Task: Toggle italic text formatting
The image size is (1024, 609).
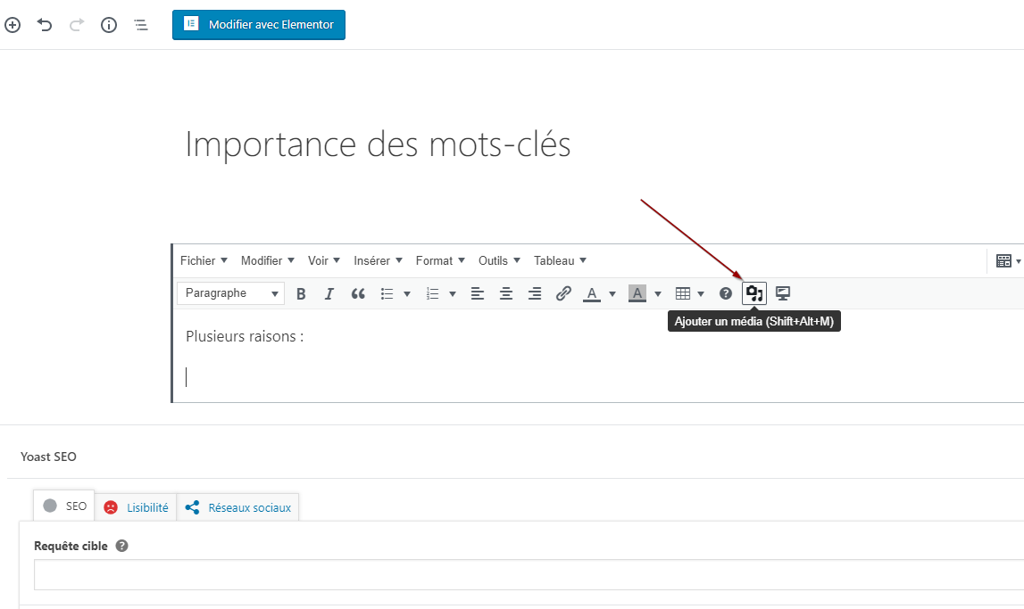Action: point(329,293)
